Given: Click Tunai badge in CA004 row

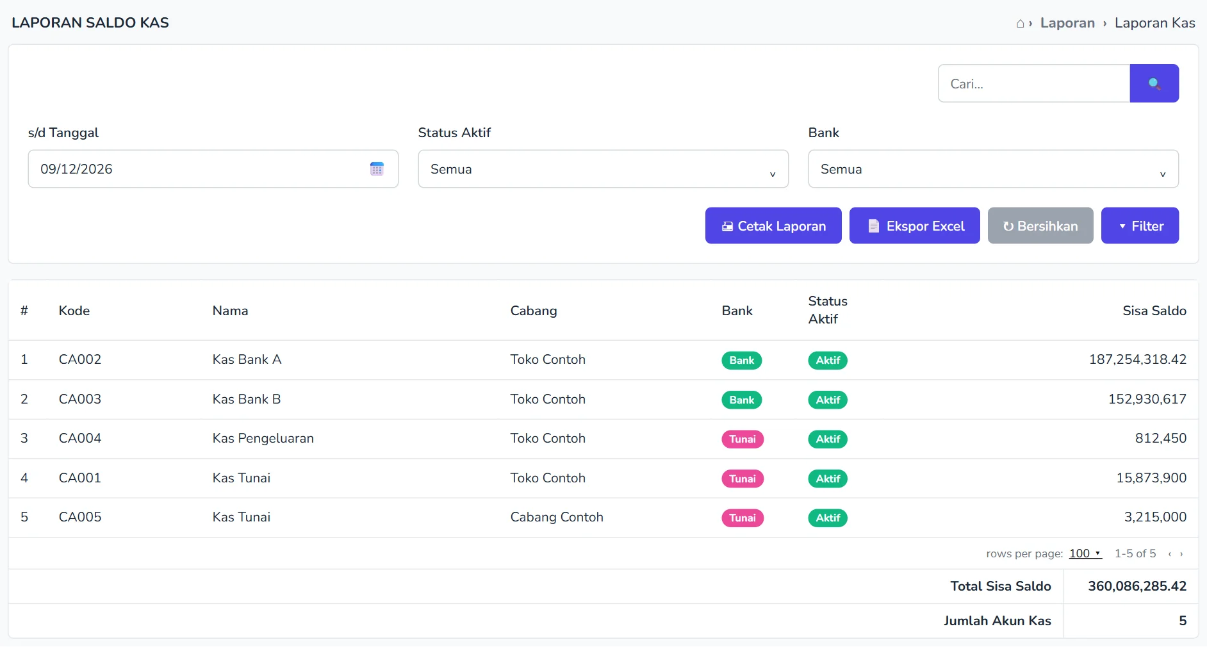Looking at the screenshot, I should [743, 439].
